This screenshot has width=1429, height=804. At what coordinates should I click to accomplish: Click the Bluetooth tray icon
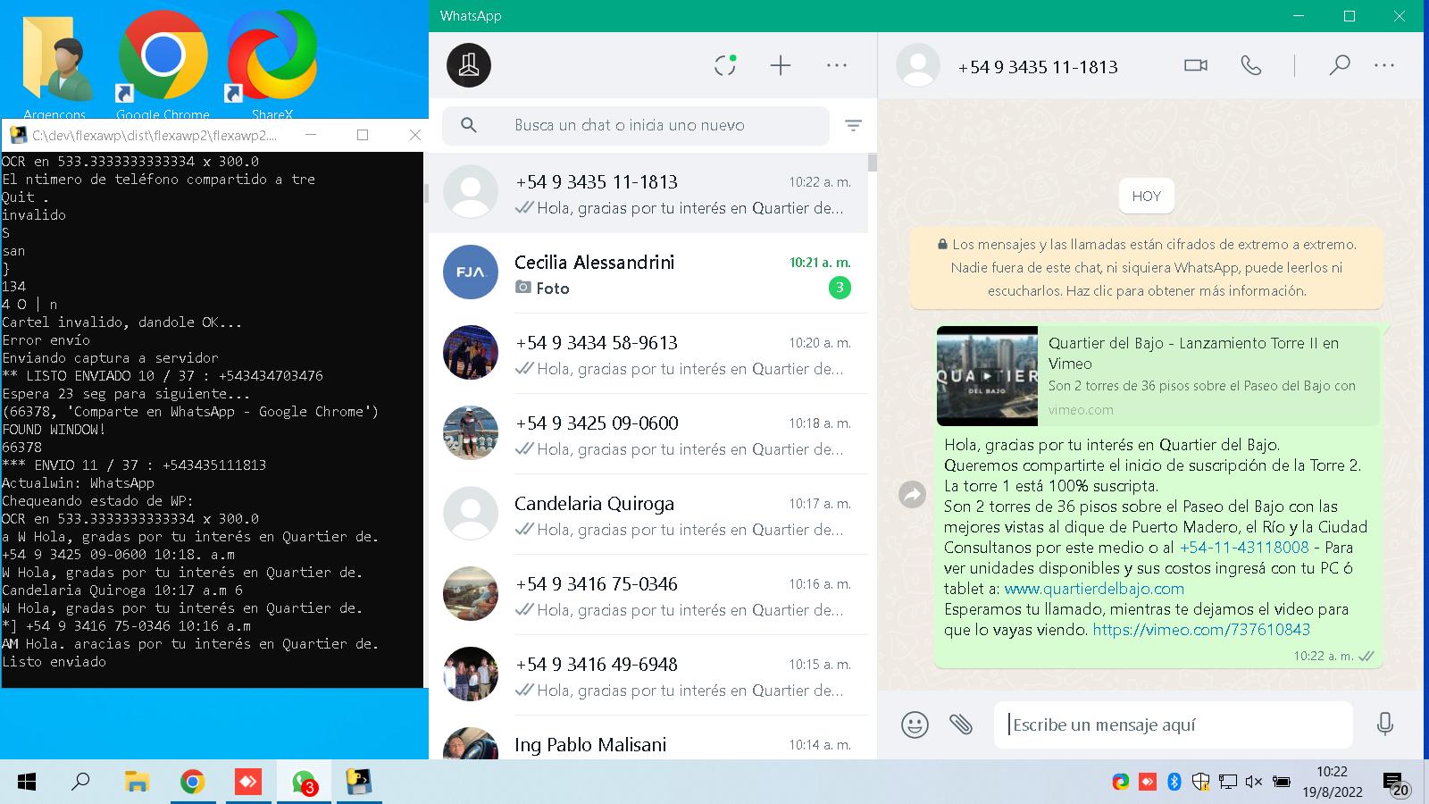coord(1174,782)
